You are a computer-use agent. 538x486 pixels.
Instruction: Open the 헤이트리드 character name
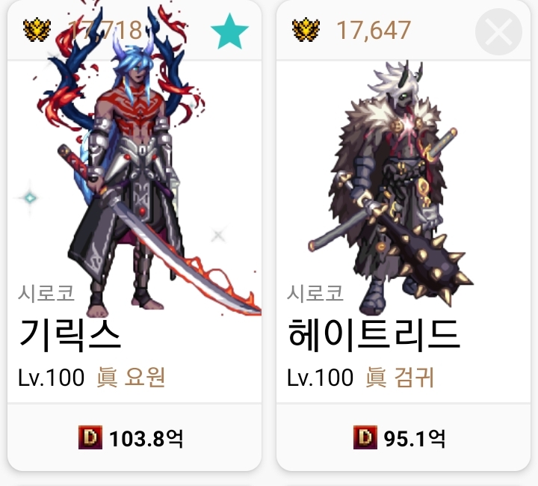374,335
